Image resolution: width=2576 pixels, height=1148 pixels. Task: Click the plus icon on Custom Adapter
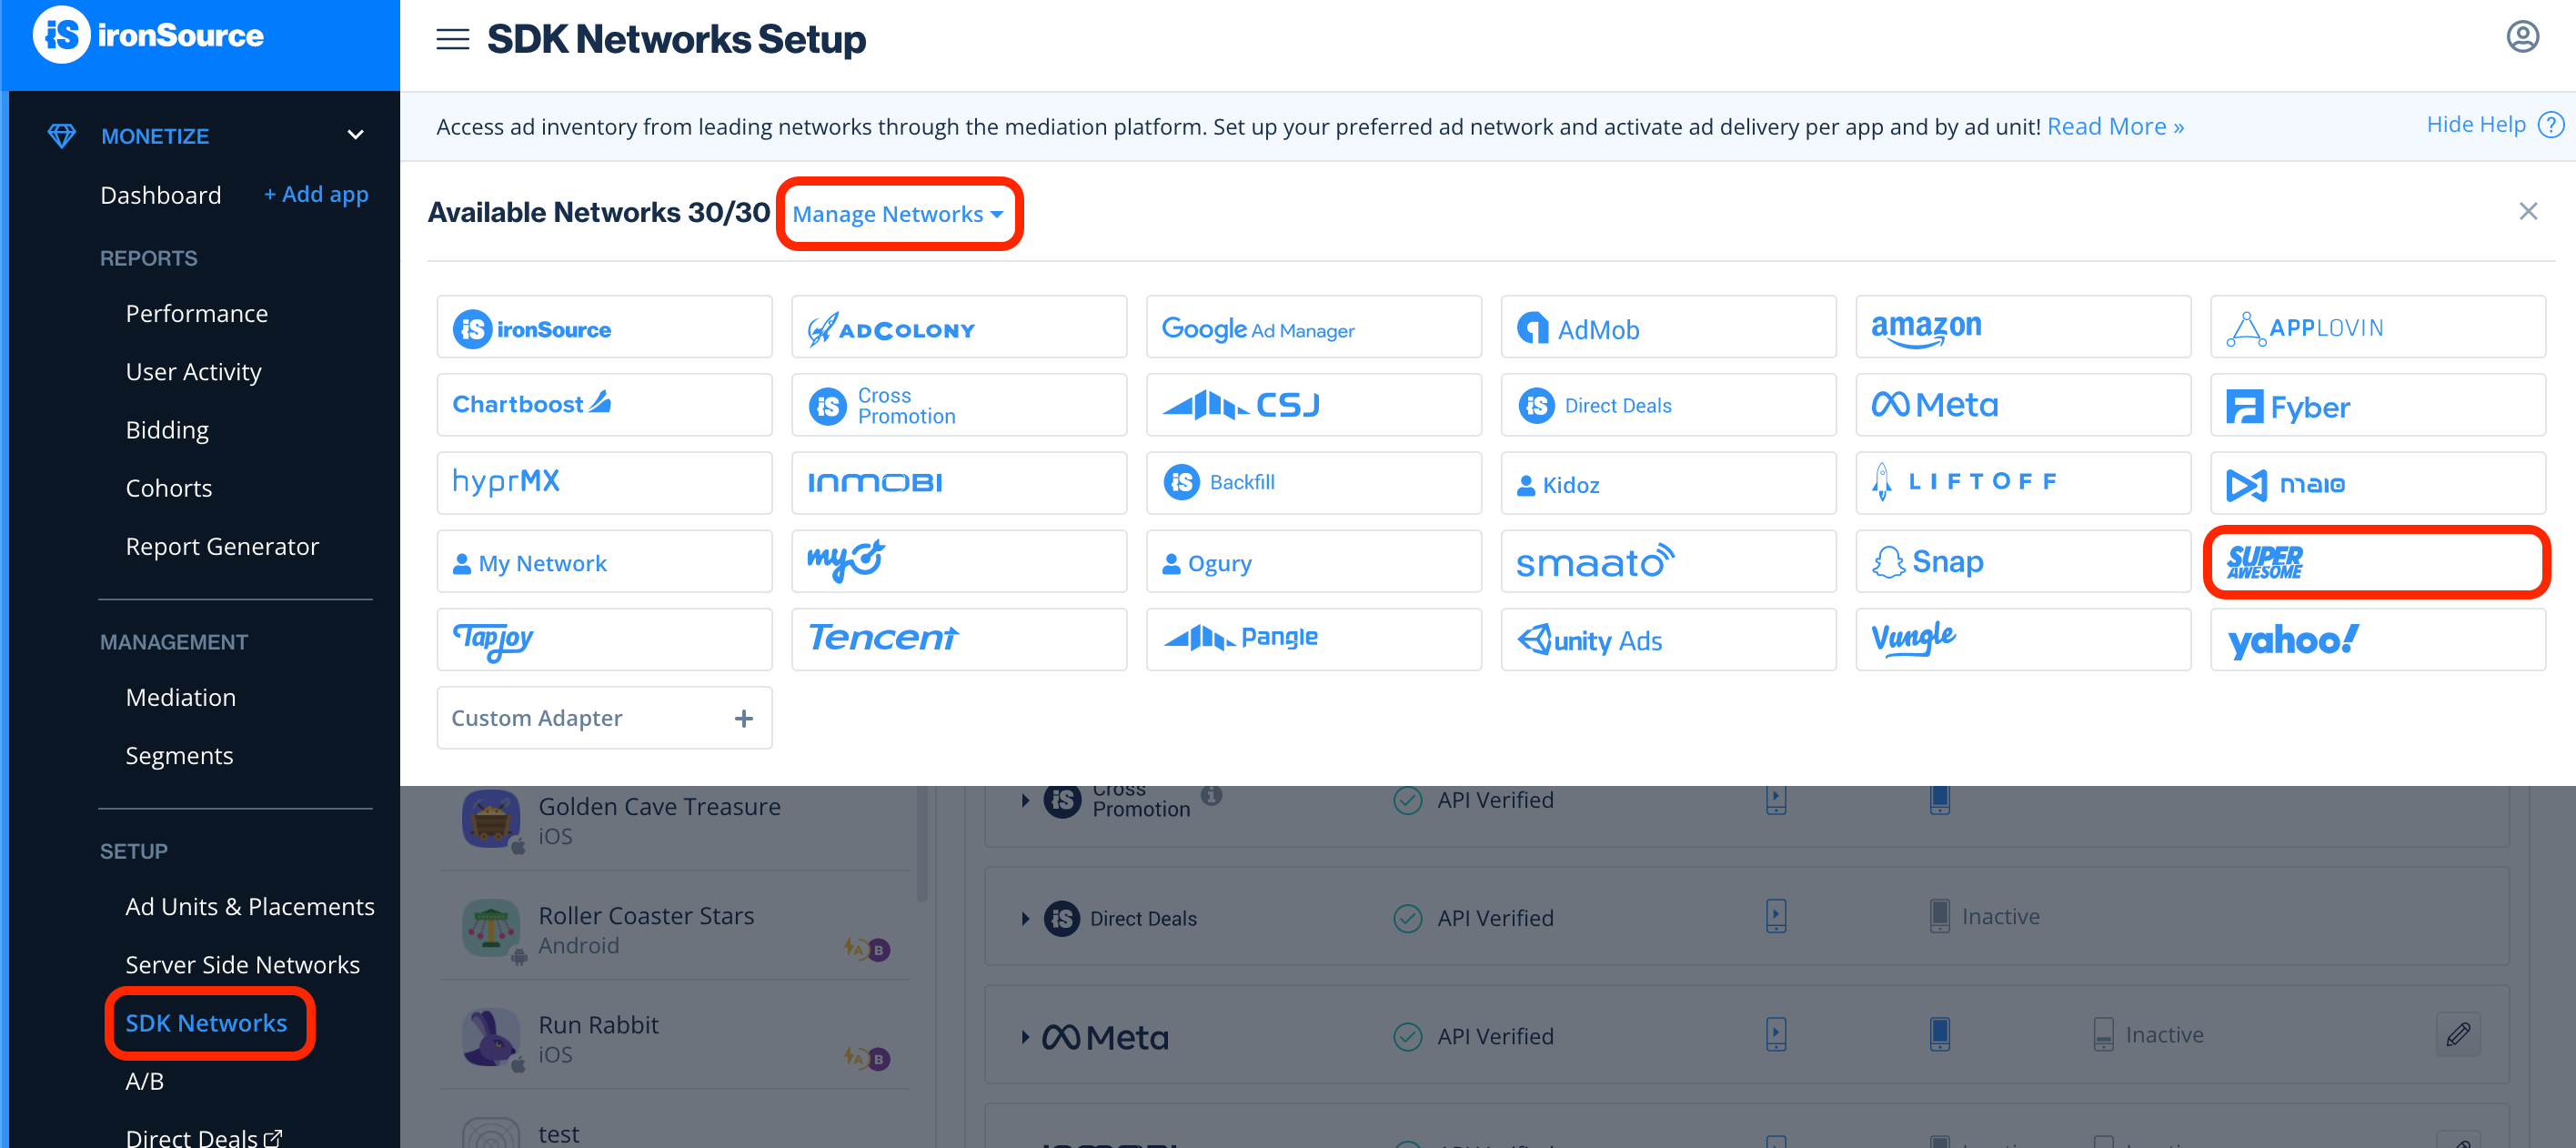743,718
